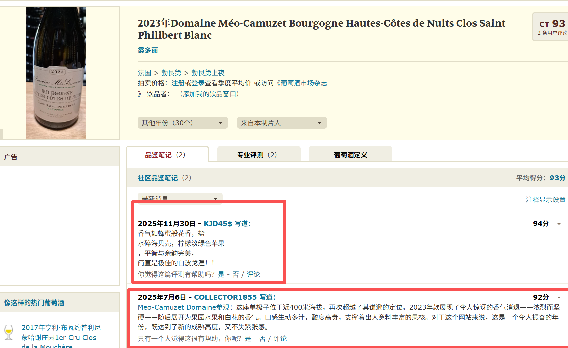Click the 92分 review score
This screenshot has width=568, height=348.
[541, 297]
